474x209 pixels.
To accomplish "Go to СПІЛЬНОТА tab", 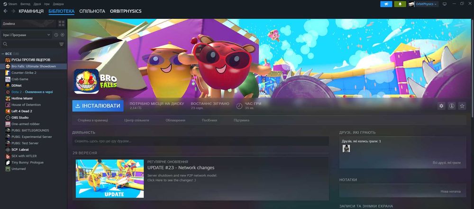I will point(92,11).
